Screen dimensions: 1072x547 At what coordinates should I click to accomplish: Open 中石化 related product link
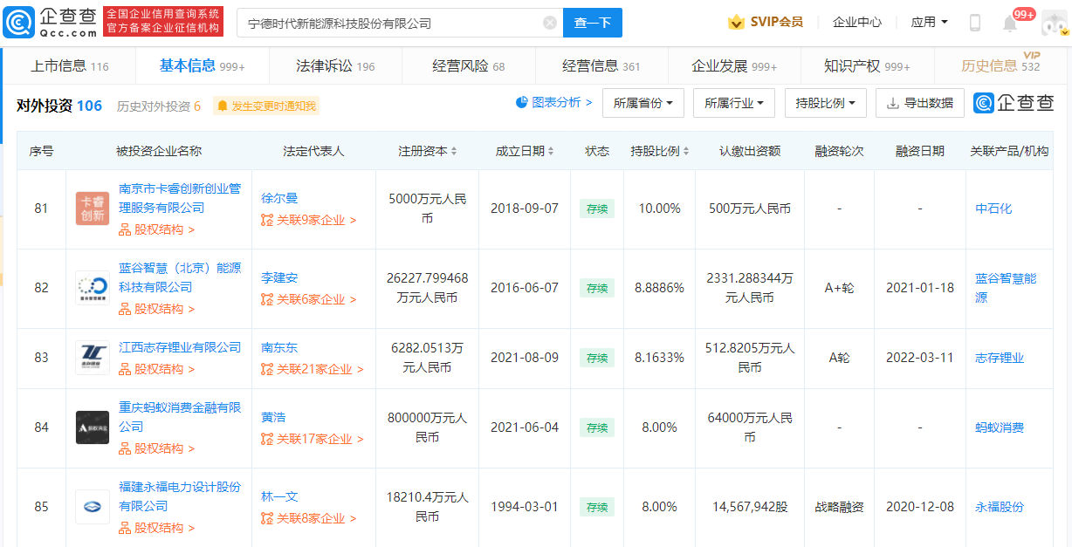tap(993, 209)
